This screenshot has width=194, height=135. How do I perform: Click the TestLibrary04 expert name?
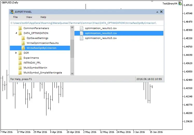(170, 4)
